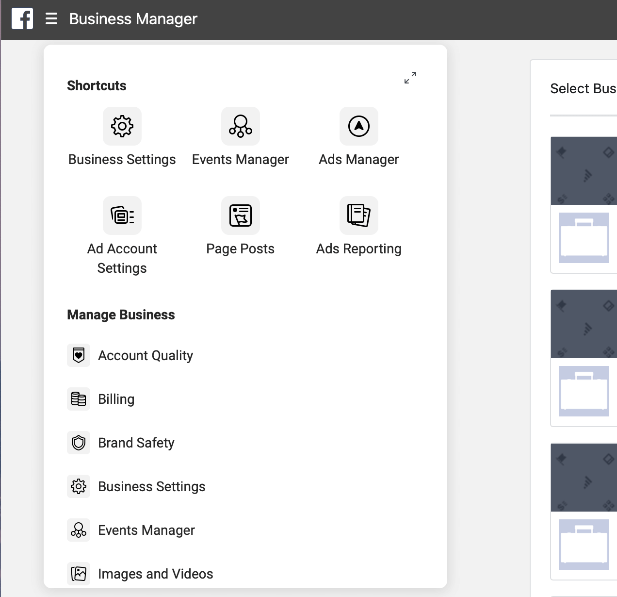Launch Ads Manager from its shortcut icon
This screenshot has height=597, width=617.
tap(358, 126)
